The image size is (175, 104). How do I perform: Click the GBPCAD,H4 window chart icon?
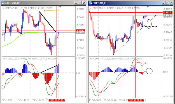[x=3, y=3]
